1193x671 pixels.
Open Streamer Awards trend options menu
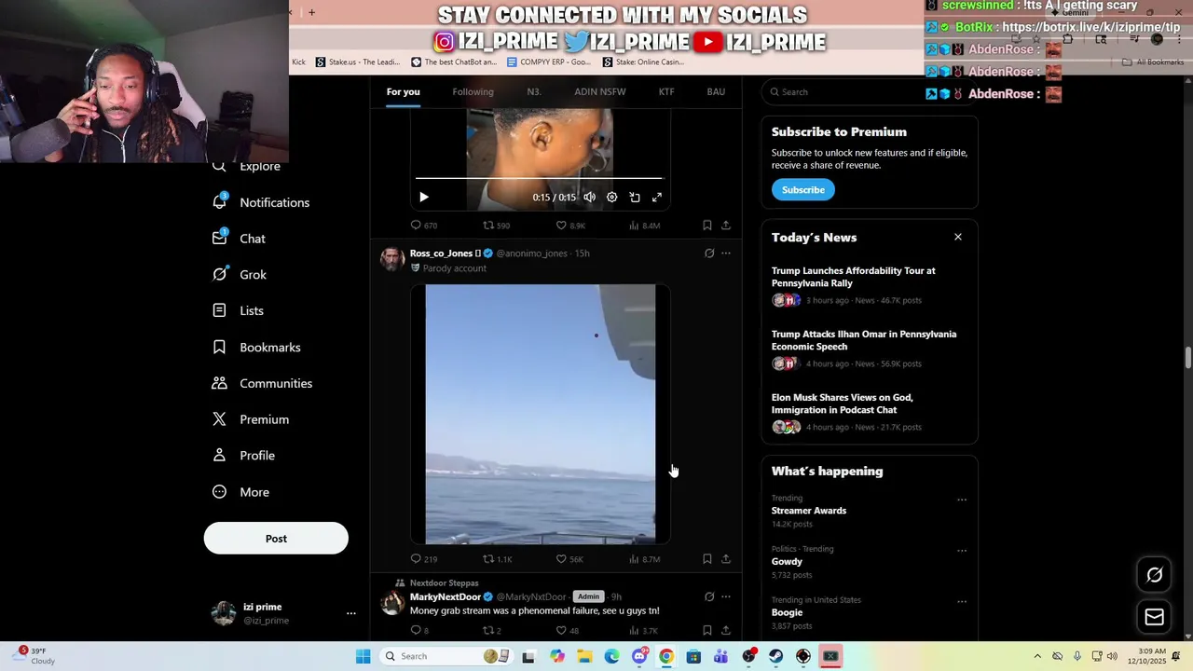tap(962, 500)
